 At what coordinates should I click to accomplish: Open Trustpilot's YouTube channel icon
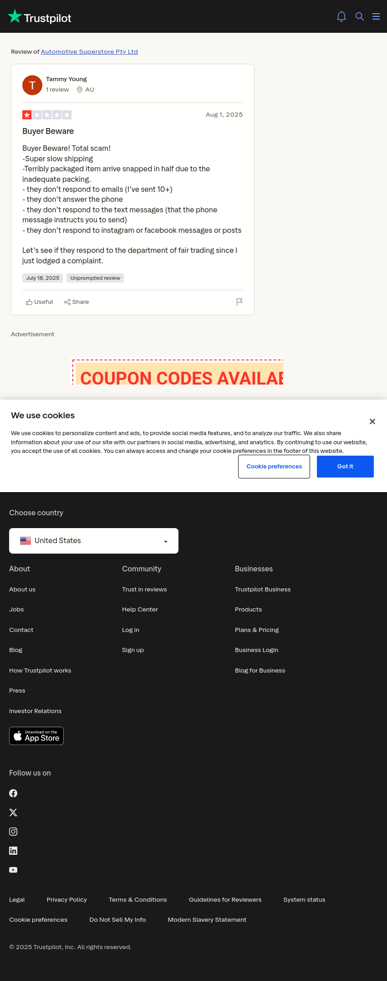(13, 870)
